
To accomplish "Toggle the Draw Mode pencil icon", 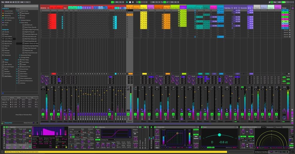I will click(x=269, y=2).
